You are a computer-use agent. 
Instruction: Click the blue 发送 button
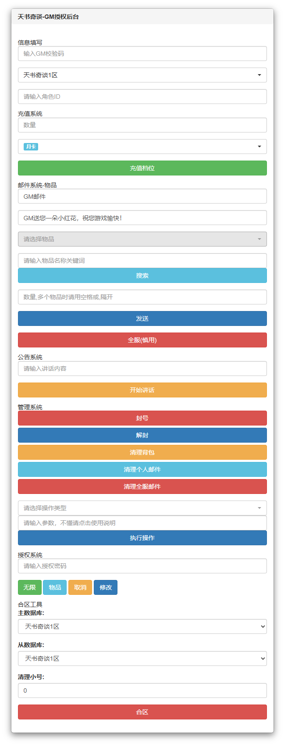142,318
